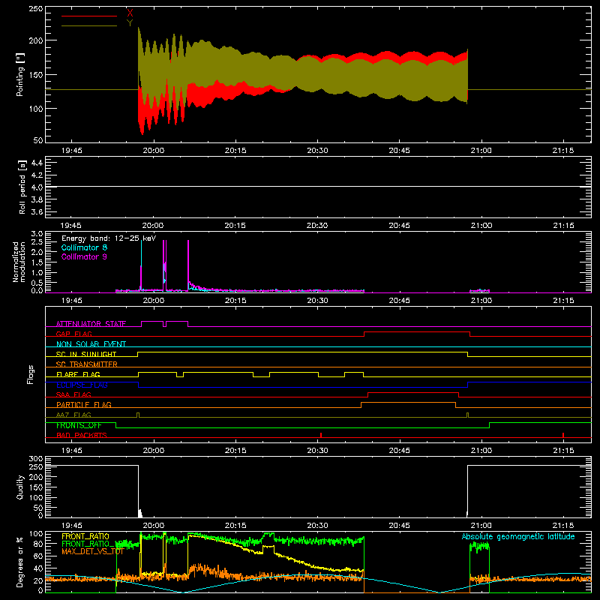Click the BAD_PACKETS flag label

coord(82,435)
